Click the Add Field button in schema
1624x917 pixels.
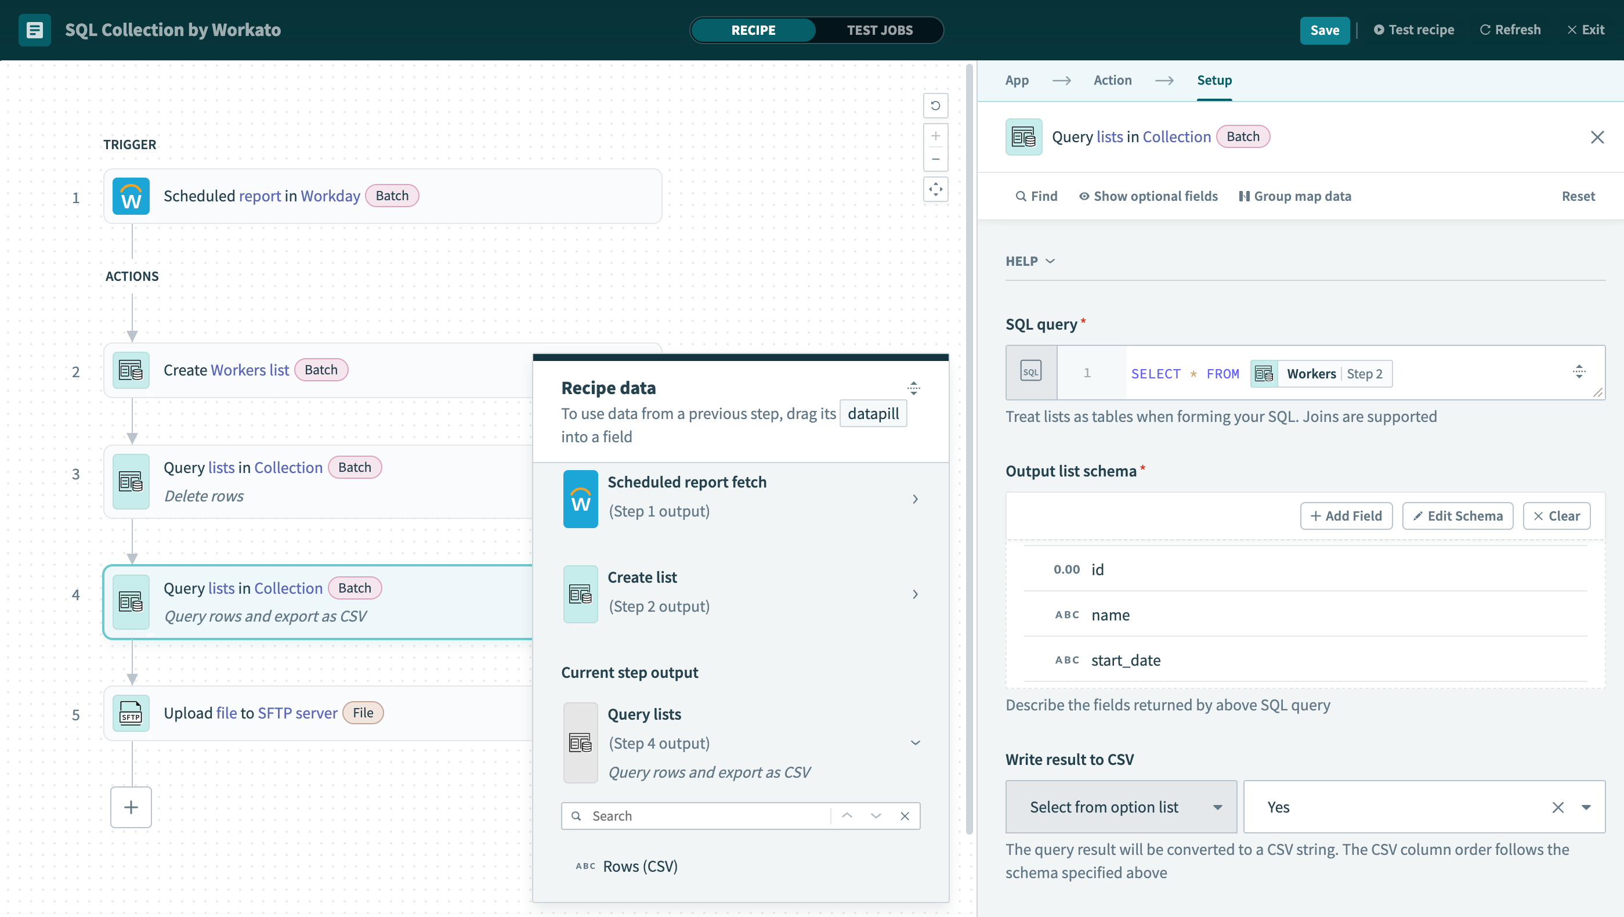coord(1345,515)
